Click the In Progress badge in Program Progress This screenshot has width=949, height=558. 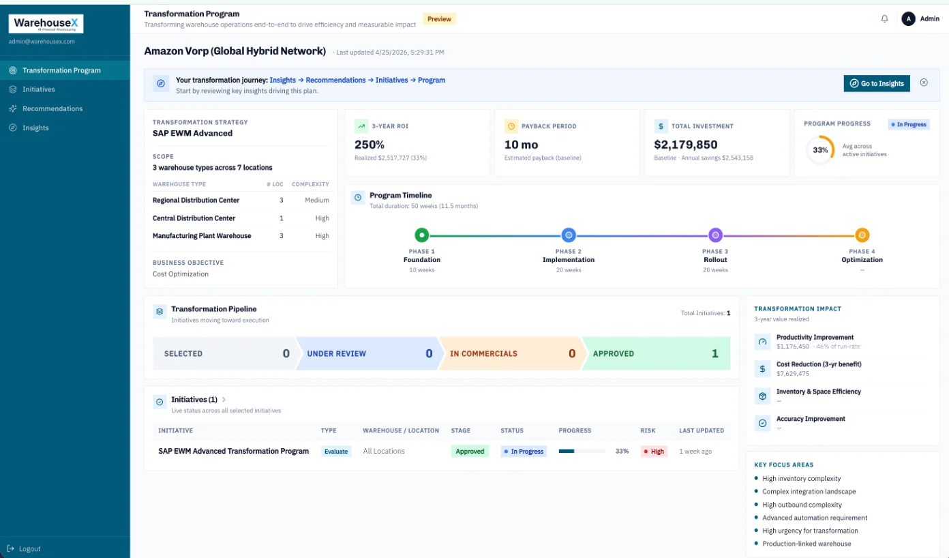tap(909, 124)
